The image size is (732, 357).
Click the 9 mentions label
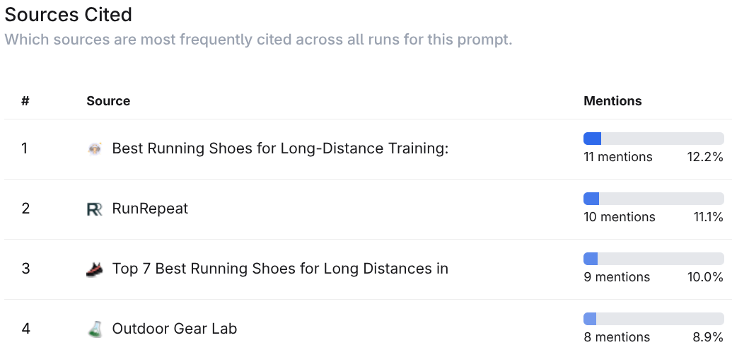617,277
